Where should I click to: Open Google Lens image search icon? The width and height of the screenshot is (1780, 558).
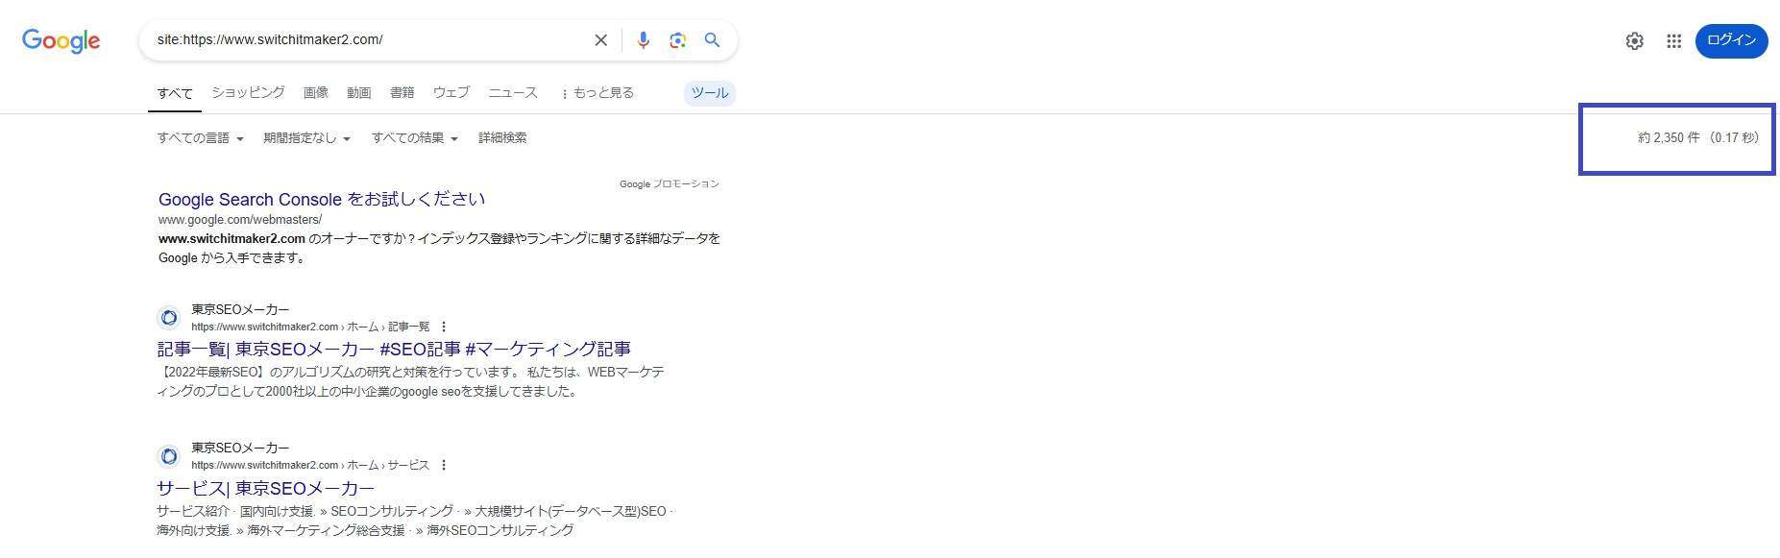click(677, 40)
